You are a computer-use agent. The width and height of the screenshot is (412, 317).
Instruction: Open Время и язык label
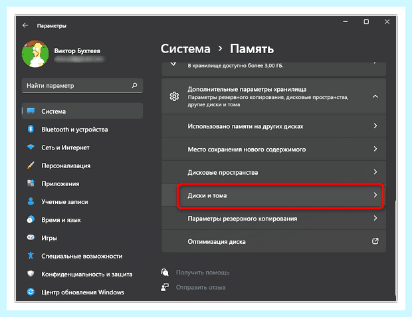pyautogui.click(x=61, y=220)
